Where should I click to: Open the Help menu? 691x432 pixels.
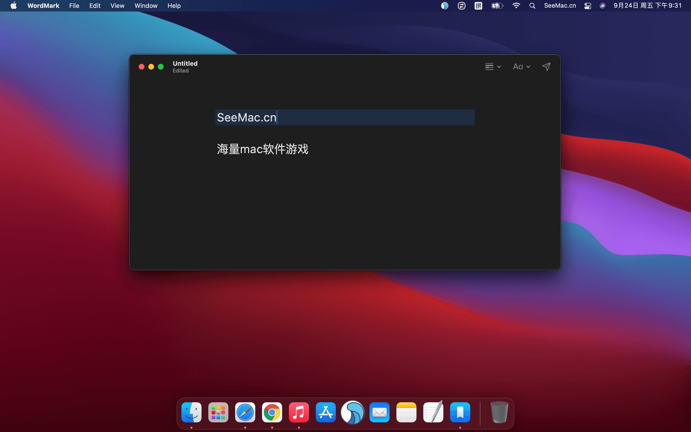coord(174,6)
